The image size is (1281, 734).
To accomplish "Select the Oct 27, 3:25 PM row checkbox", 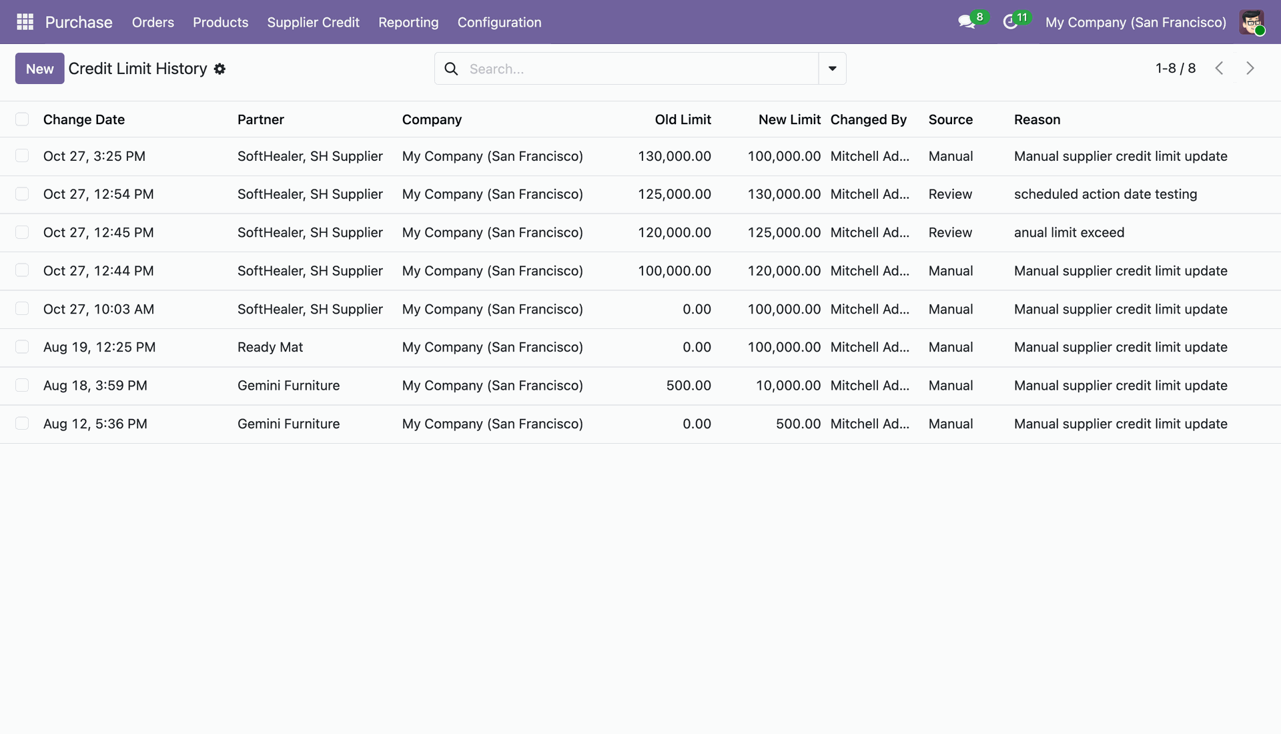I will click(22, 156).
